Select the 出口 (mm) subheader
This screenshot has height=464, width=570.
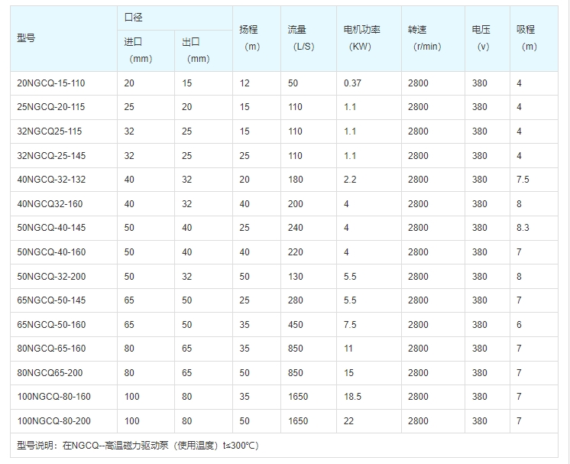(203, 50)
